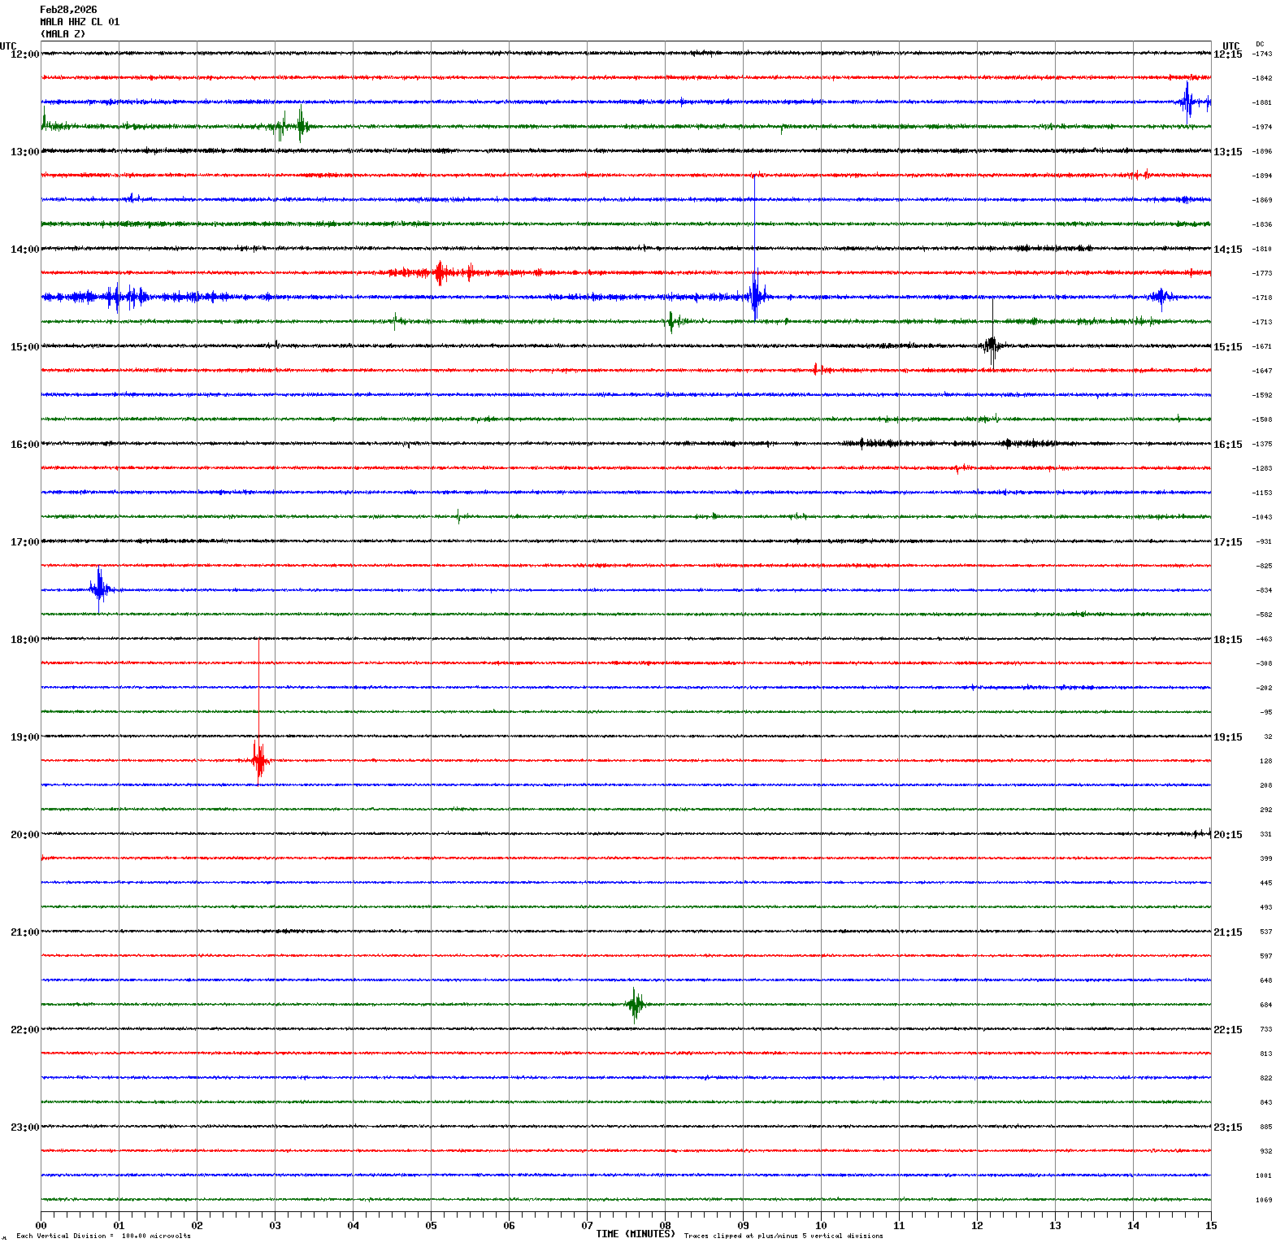Select the 15 tick at bottom right
Image resolution: width=1276 pixels, height=1247 pixels.
pos(1211,1225)
